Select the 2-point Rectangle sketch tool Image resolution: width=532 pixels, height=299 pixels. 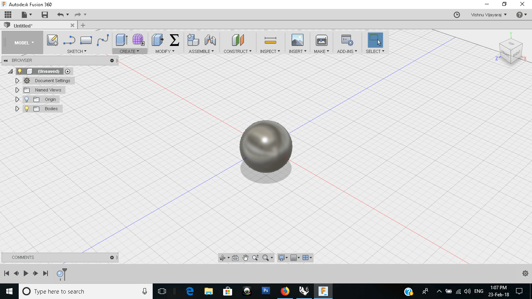click(x=86, y=40)
